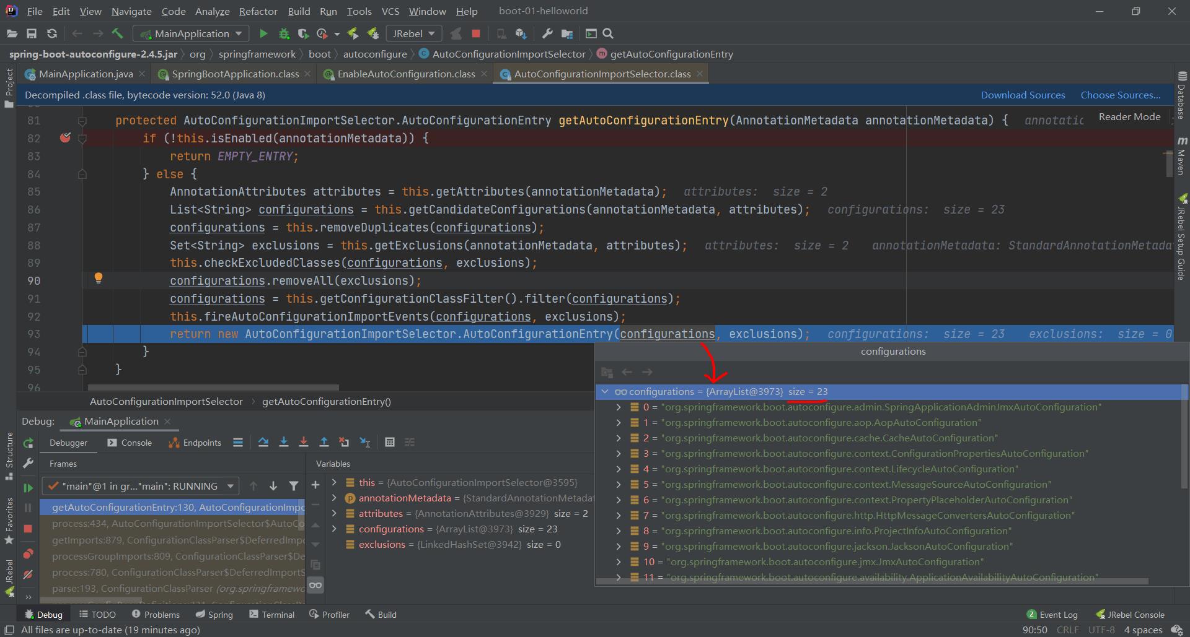Toggle Maven tool window on right edge
1190x637 pixels.
[1182, 156]
